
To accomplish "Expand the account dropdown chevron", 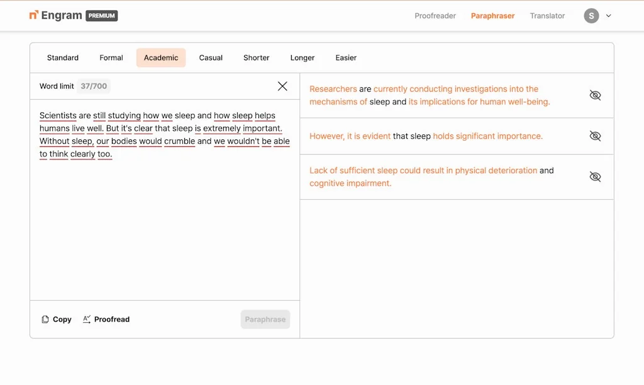I will click(606, 16).
